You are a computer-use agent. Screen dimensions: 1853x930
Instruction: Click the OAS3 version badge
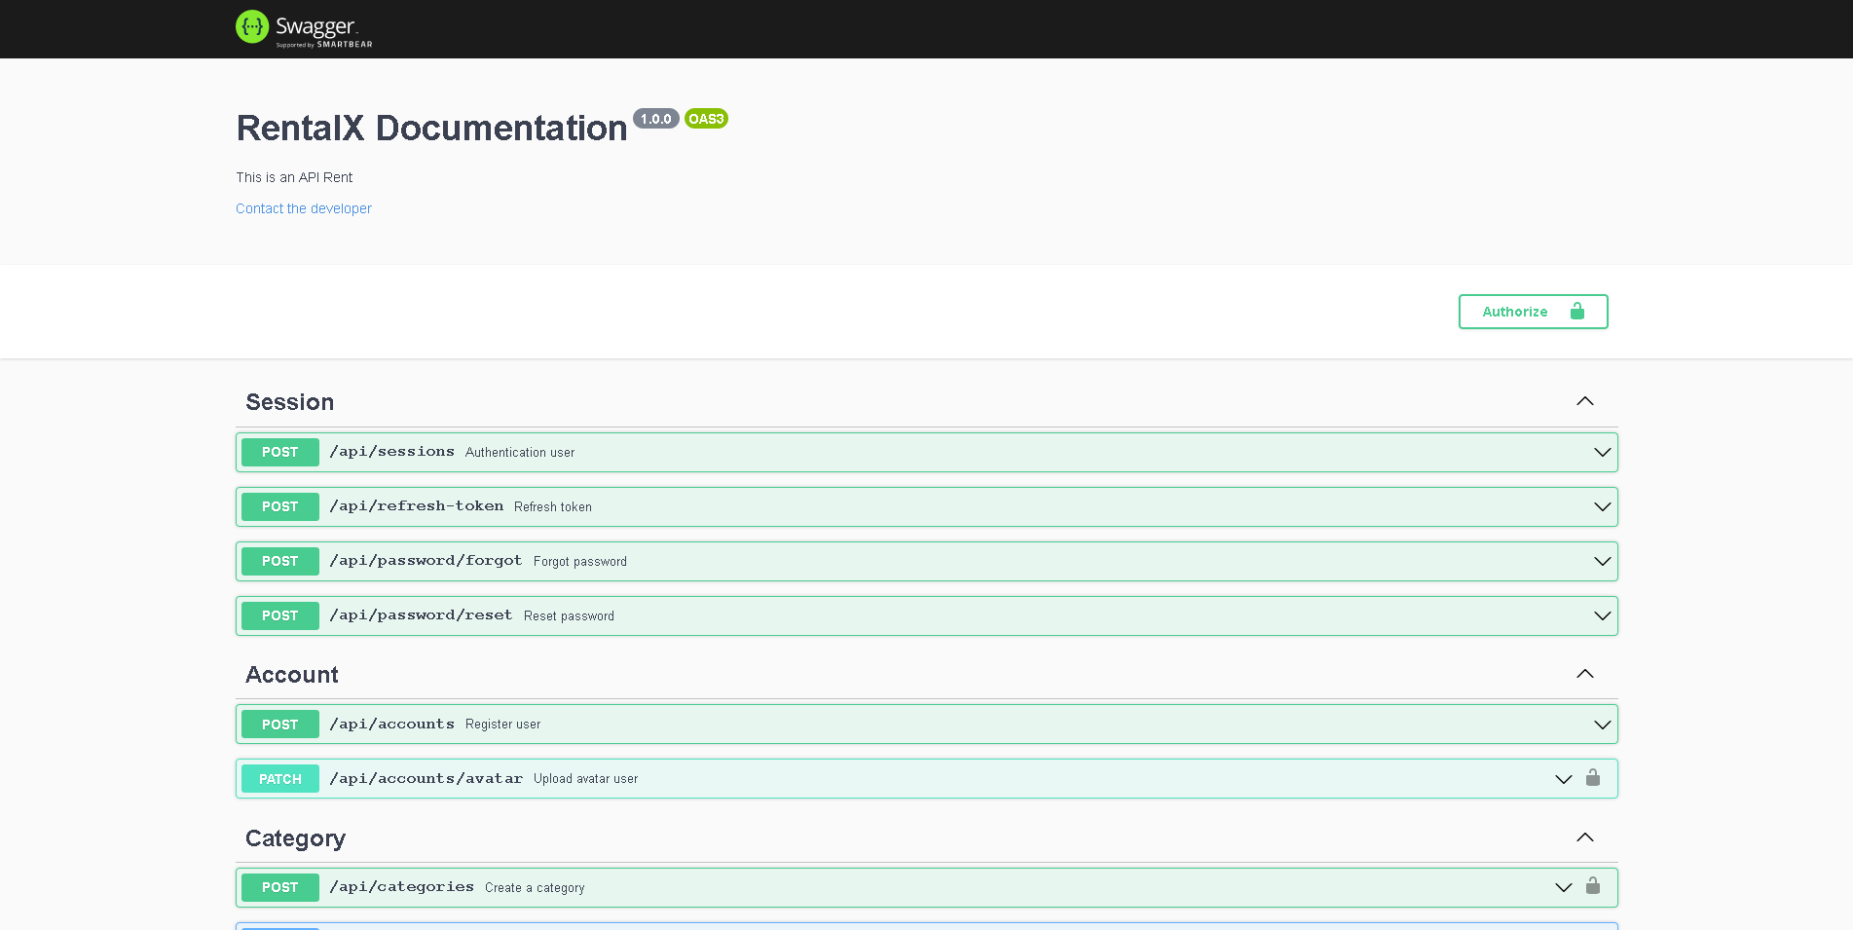pyautogui.click(x=706, y=119)
